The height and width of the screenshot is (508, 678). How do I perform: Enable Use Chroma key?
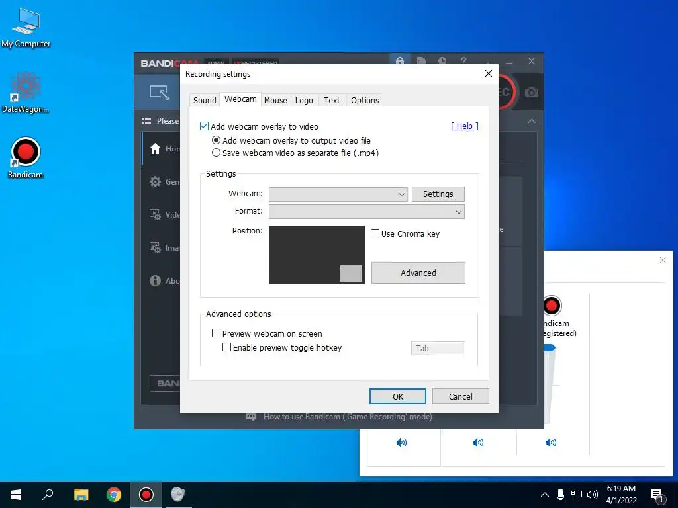375,233
